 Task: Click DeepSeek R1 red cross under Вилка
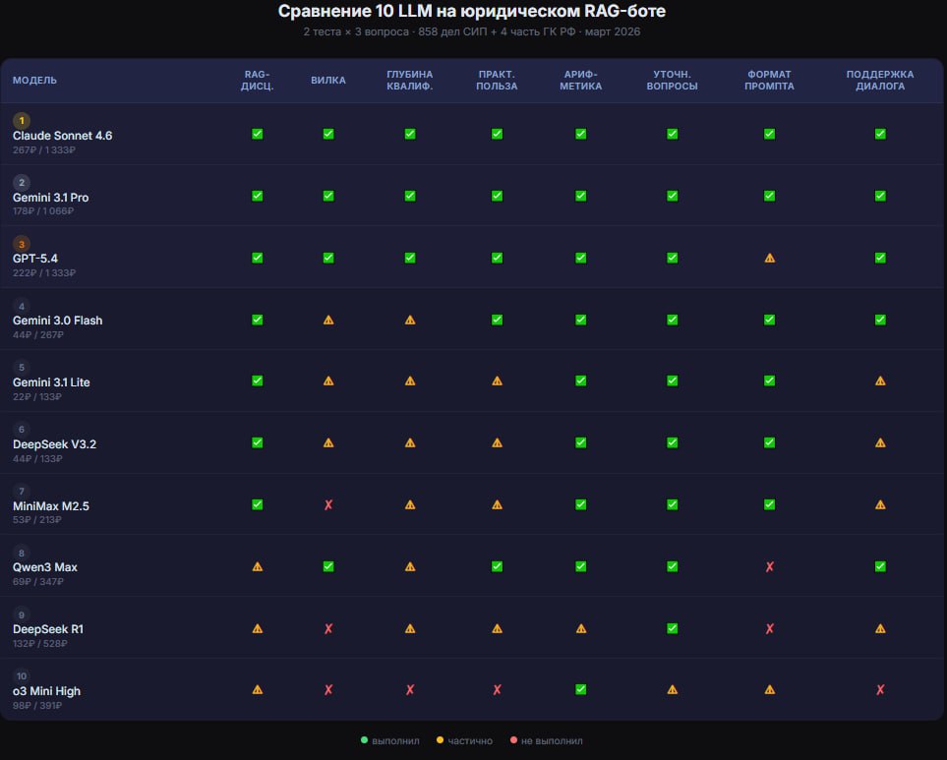pyautogui.click(x=328, y=629)
